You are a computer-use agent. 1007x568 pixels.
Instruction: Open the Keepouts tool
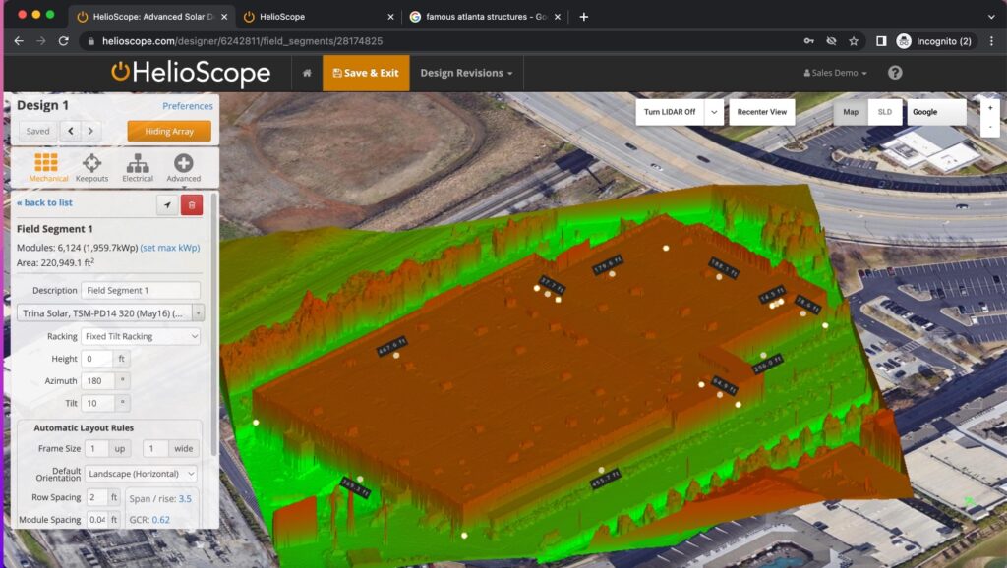pos(92,166)
